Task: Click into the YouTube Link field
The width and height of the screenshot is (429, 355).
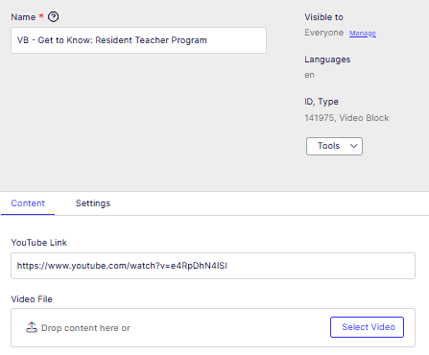Action: point(213,266)
